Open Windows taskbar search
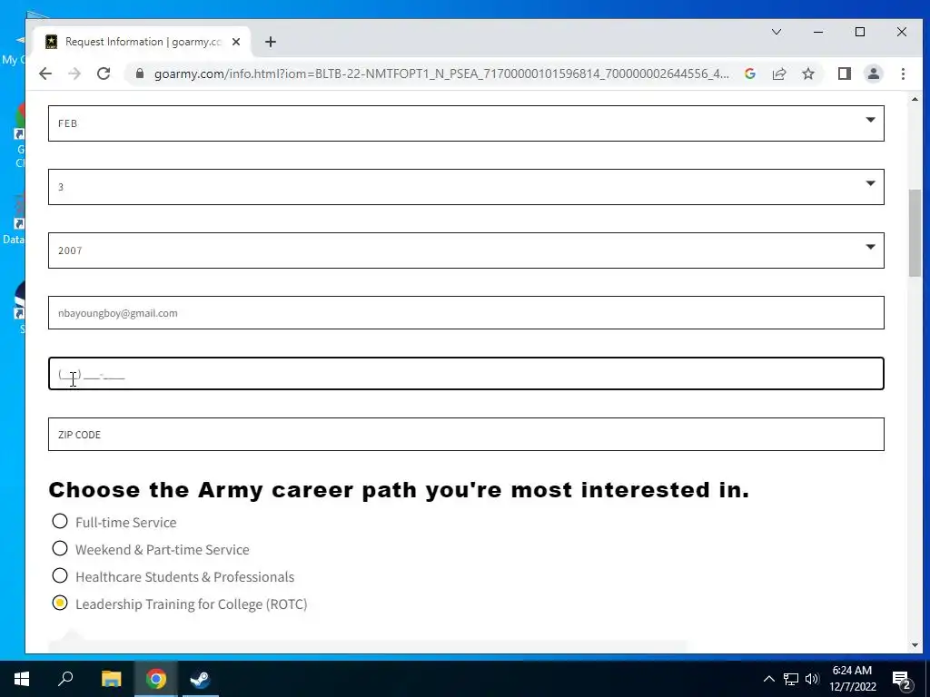Image resolution: width=930 pixels, height=697 pixels. pyautogui.click(x=65, y=679)
